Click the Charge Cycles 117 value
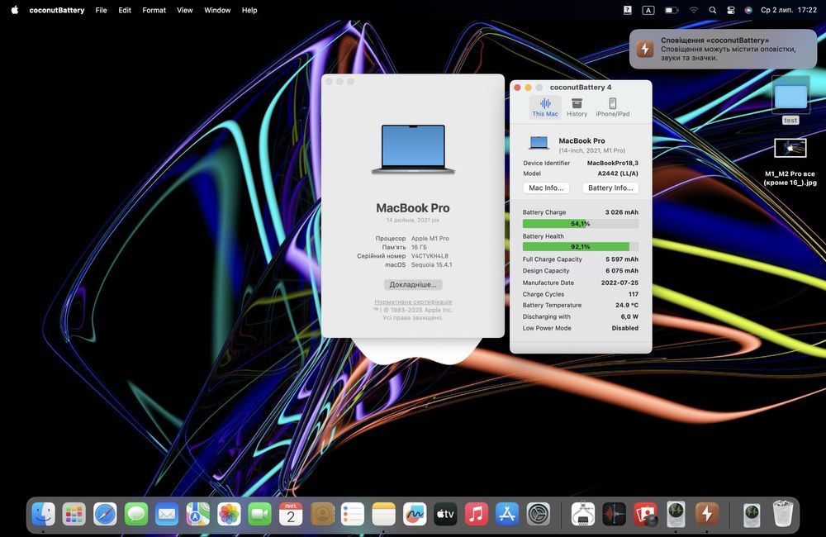This screenshot has height=537, width=826. [634, 295]
